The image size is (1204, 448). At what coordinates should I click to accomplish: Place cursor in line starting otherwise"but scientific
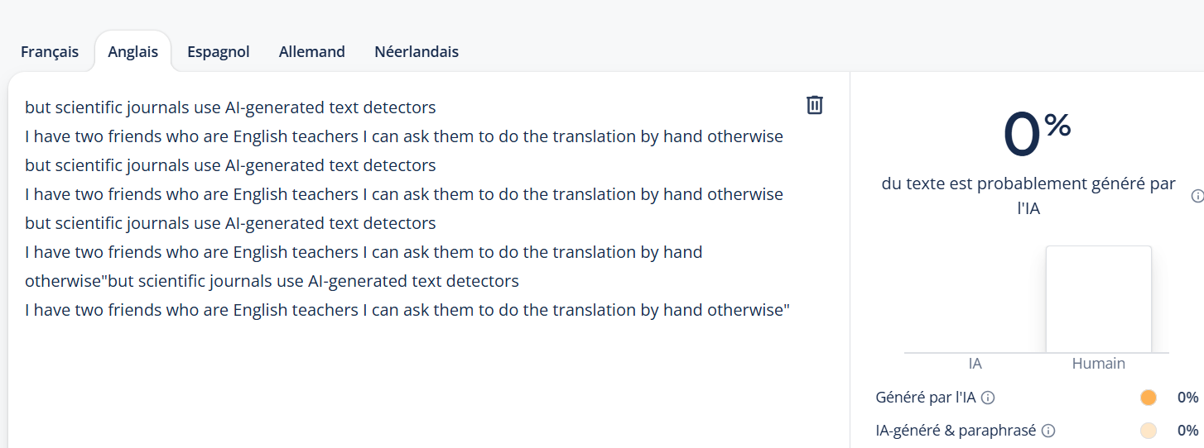[272, 281]
